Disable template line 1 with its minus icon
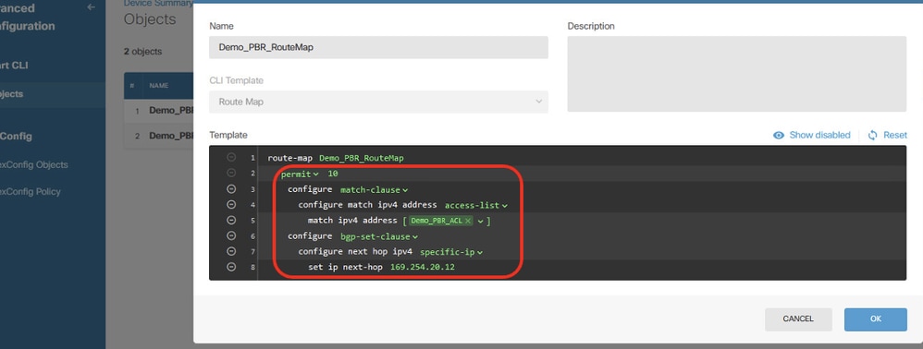The width and height of the screenshot is (923, 349). tap(231, 158)
